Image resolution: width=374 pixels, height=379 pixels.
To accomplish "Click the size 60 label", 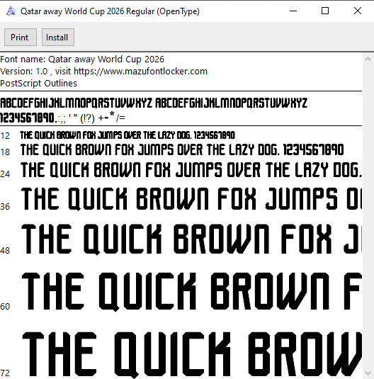I will tap(5, 307).
